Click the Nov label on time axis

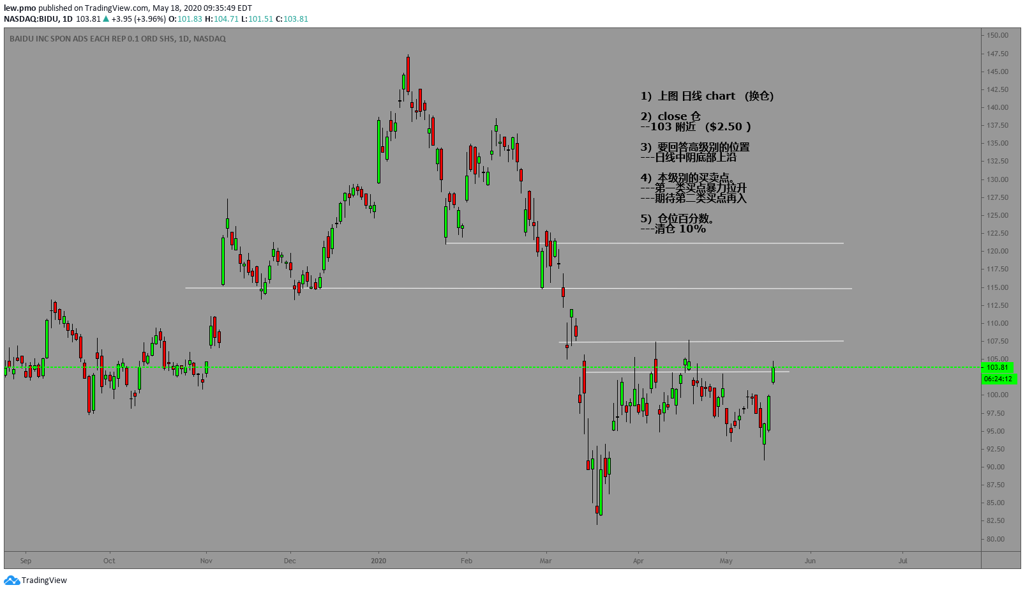[206, 561]
